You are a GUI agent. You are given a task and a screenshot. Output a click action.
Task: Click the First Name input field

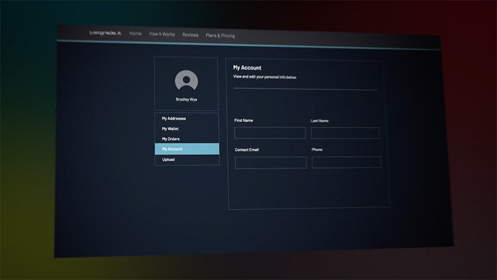click(270, 133)
